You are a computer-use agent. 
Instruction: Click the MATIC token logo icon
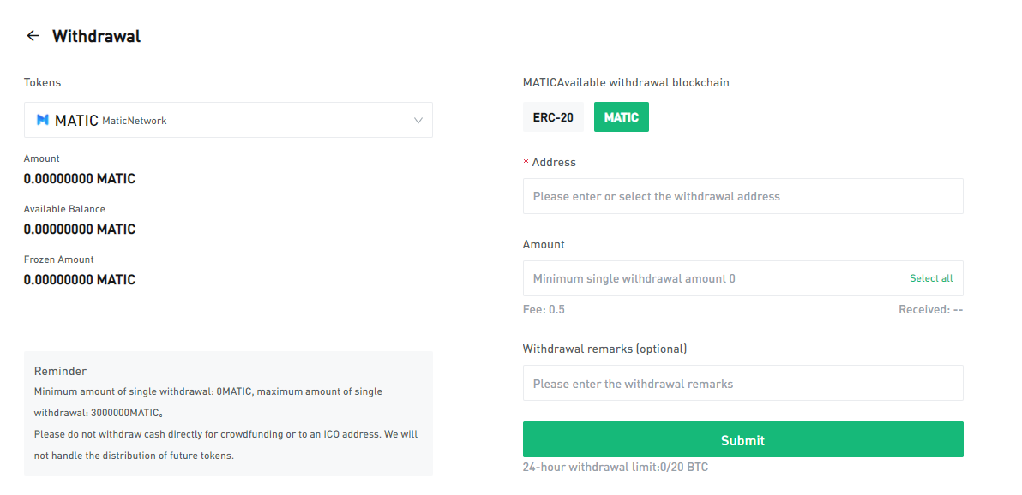[42, 121]
